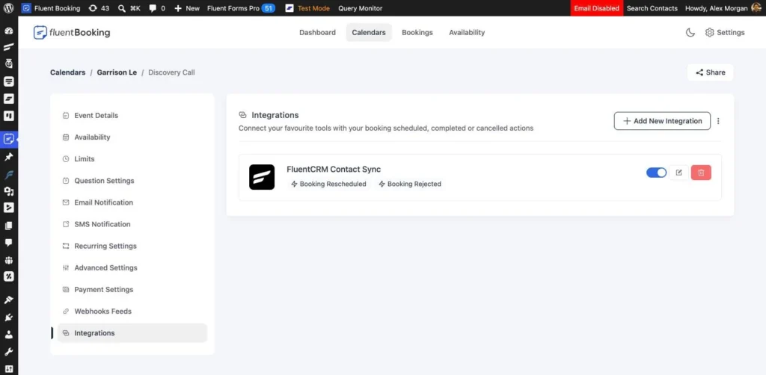766x375 pixels.
Task: Open the percent sign icon in the admin sidebar
Action: click(x=9, y=276)
